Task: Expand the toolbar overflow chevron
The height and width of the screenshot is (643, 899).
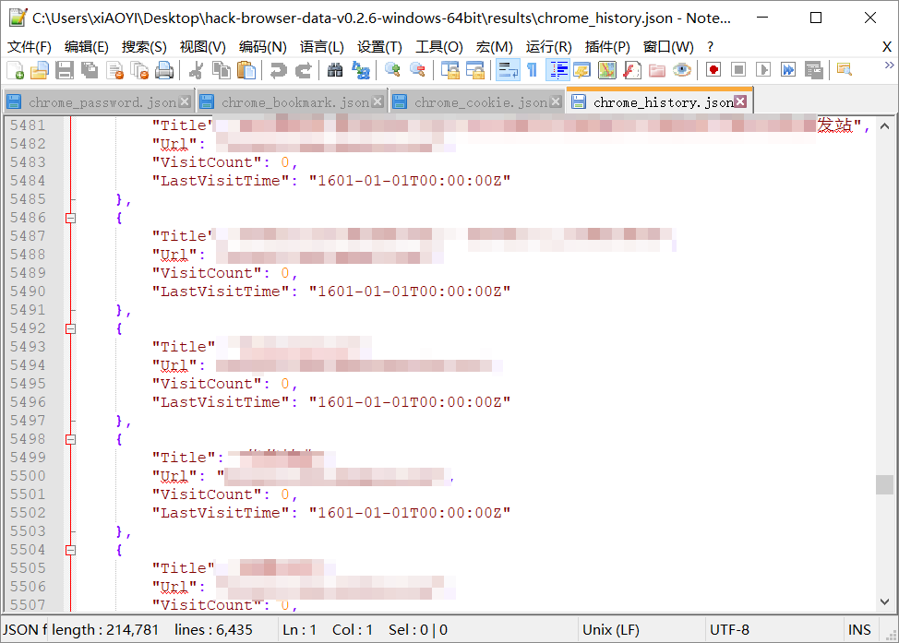Action: pyautogui.click(x=889, y=65)
